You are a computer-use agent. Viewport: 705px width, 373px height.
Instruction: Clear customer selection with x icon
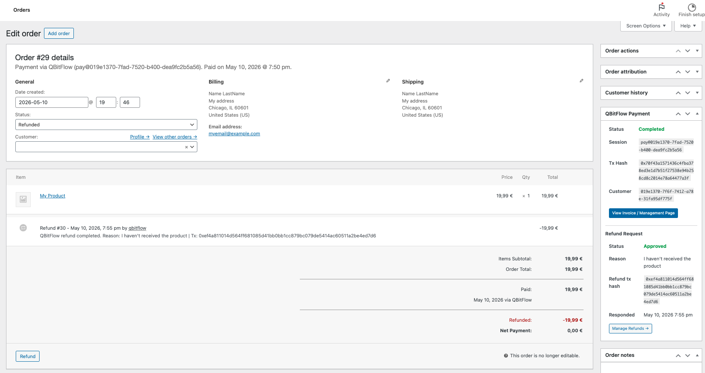coord(186,147)
